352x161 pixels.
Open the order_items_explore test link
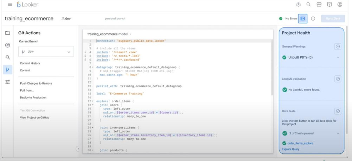tap(300, 143)
